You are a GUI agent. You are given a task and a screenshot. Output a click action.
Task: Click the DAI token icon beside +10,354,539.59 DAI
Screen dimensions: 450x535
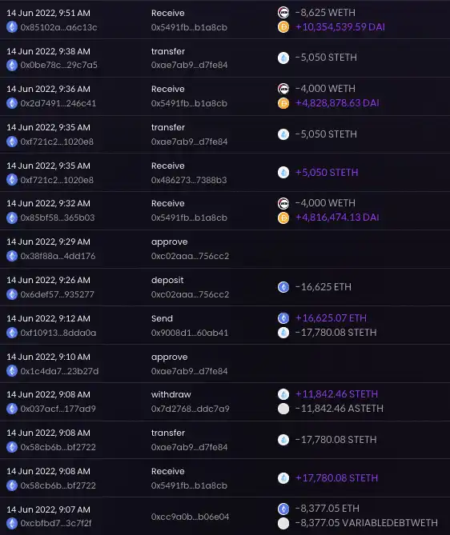click(x=283, y=27)
